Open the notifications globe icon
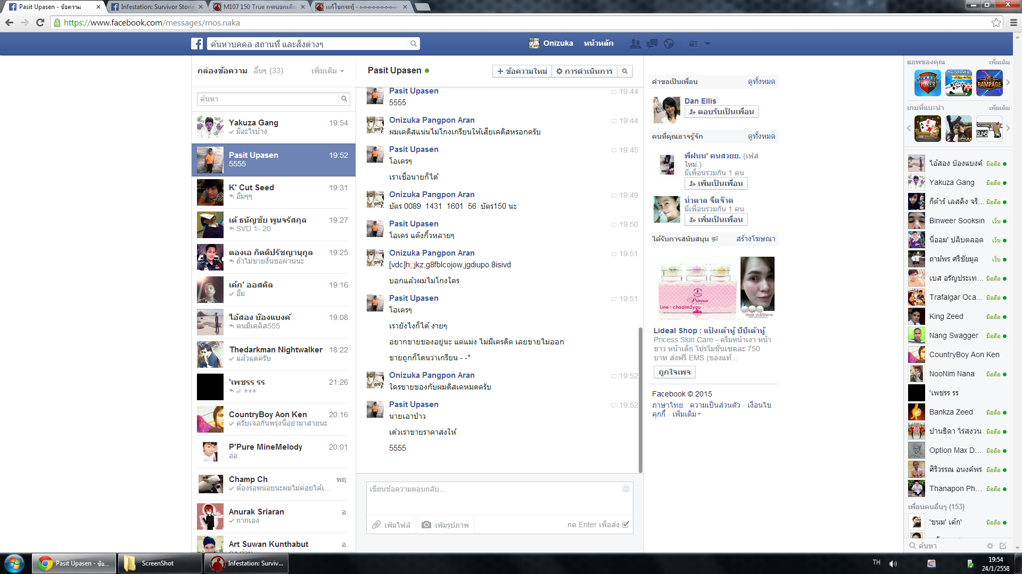Screen dimensions: 1022x574 (669, 44)
